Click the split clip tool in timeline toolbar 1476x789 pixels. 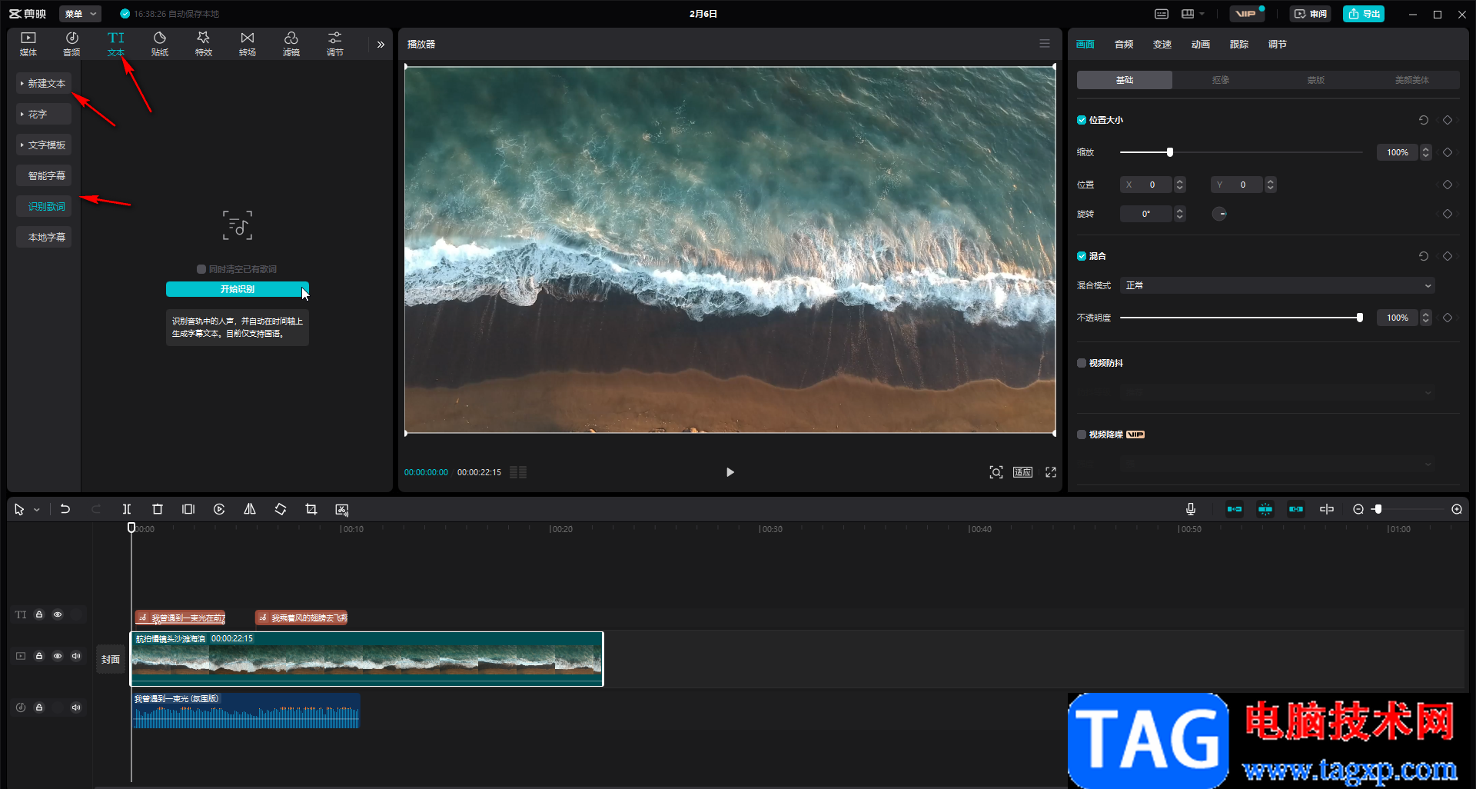[127, 509]
